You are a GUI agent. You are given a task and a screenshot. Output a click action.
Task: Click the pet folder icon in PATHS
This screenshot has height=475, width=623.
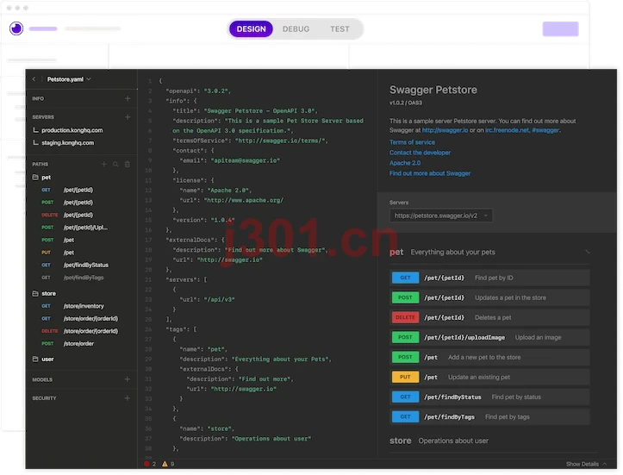(x=35, y=178)
